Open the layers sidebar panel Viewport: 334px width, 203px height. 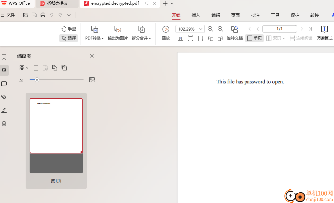click(x=4, y=124)
